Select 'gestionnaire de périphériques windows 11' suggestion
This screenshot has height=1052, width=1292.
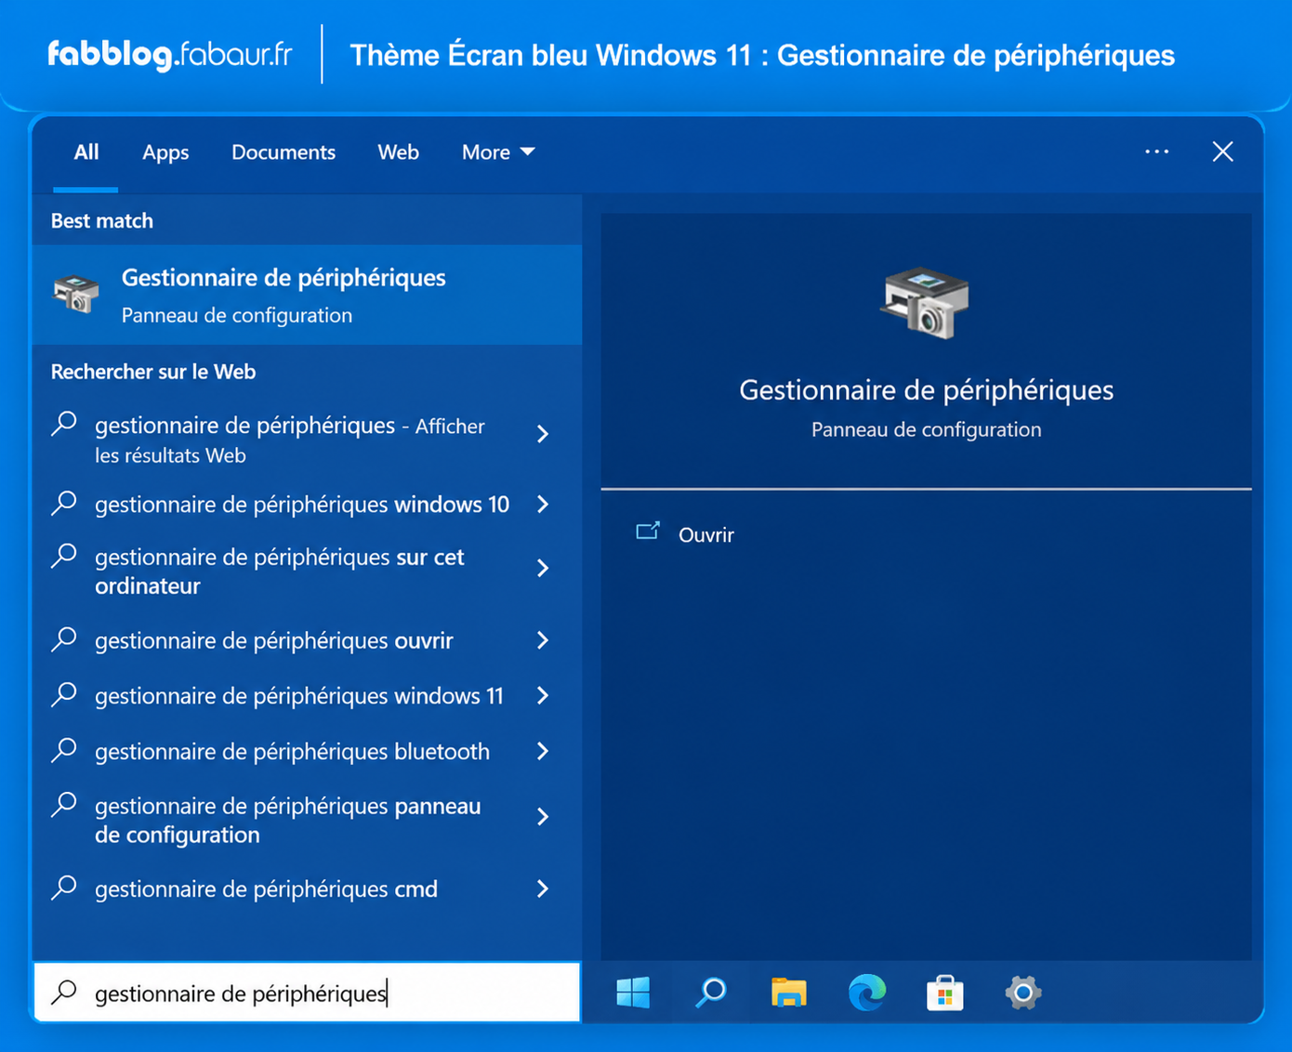pyautogui.click(x=299, y=696)
